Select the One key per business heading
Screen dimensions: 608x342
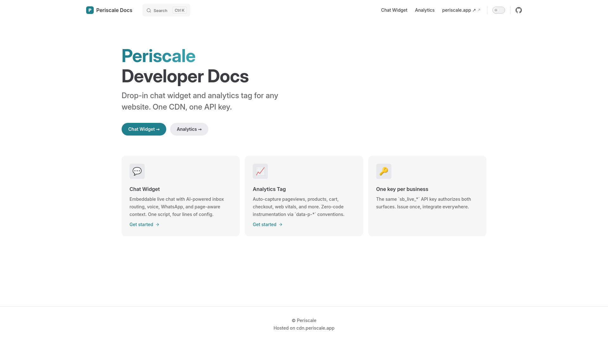click(402, 189)
